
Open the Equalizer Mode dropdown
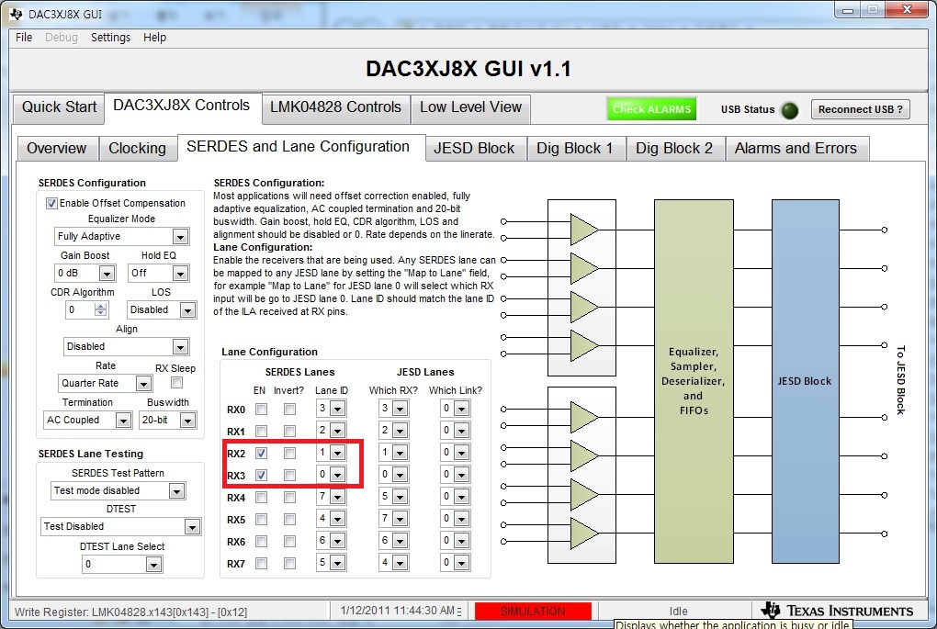pyautogui.click(x=180, y=237)
